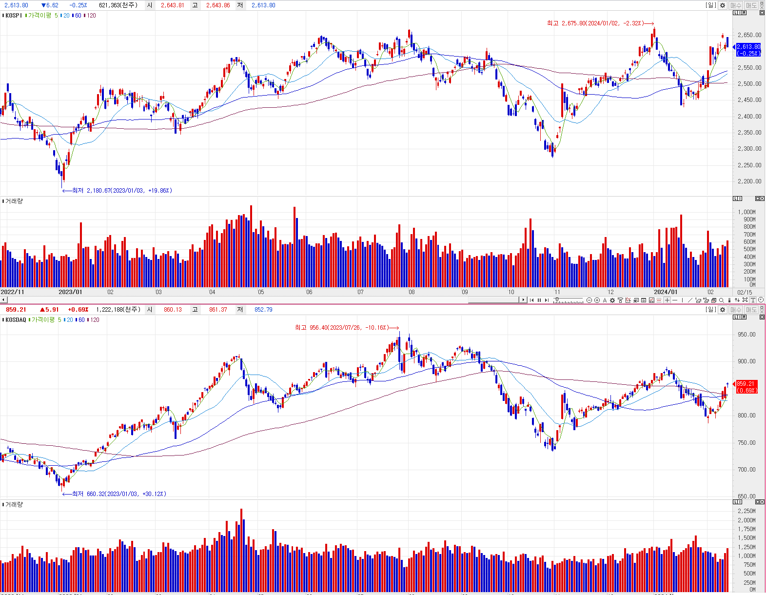This screenshot has height=595, width=766.
Task: Click the candle bar icon in chart toolbar
Action: [729, 300]
